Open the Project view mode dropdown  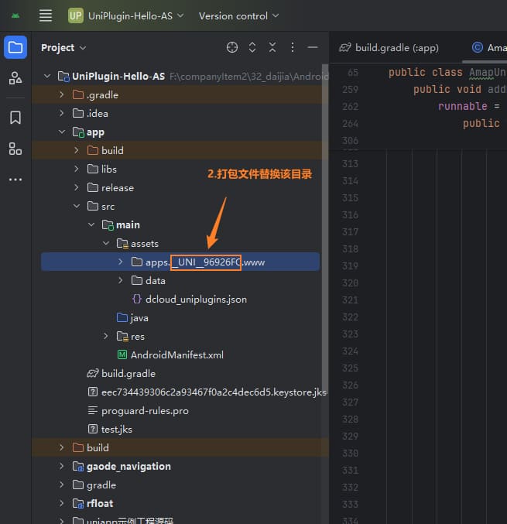click(63, 47)
